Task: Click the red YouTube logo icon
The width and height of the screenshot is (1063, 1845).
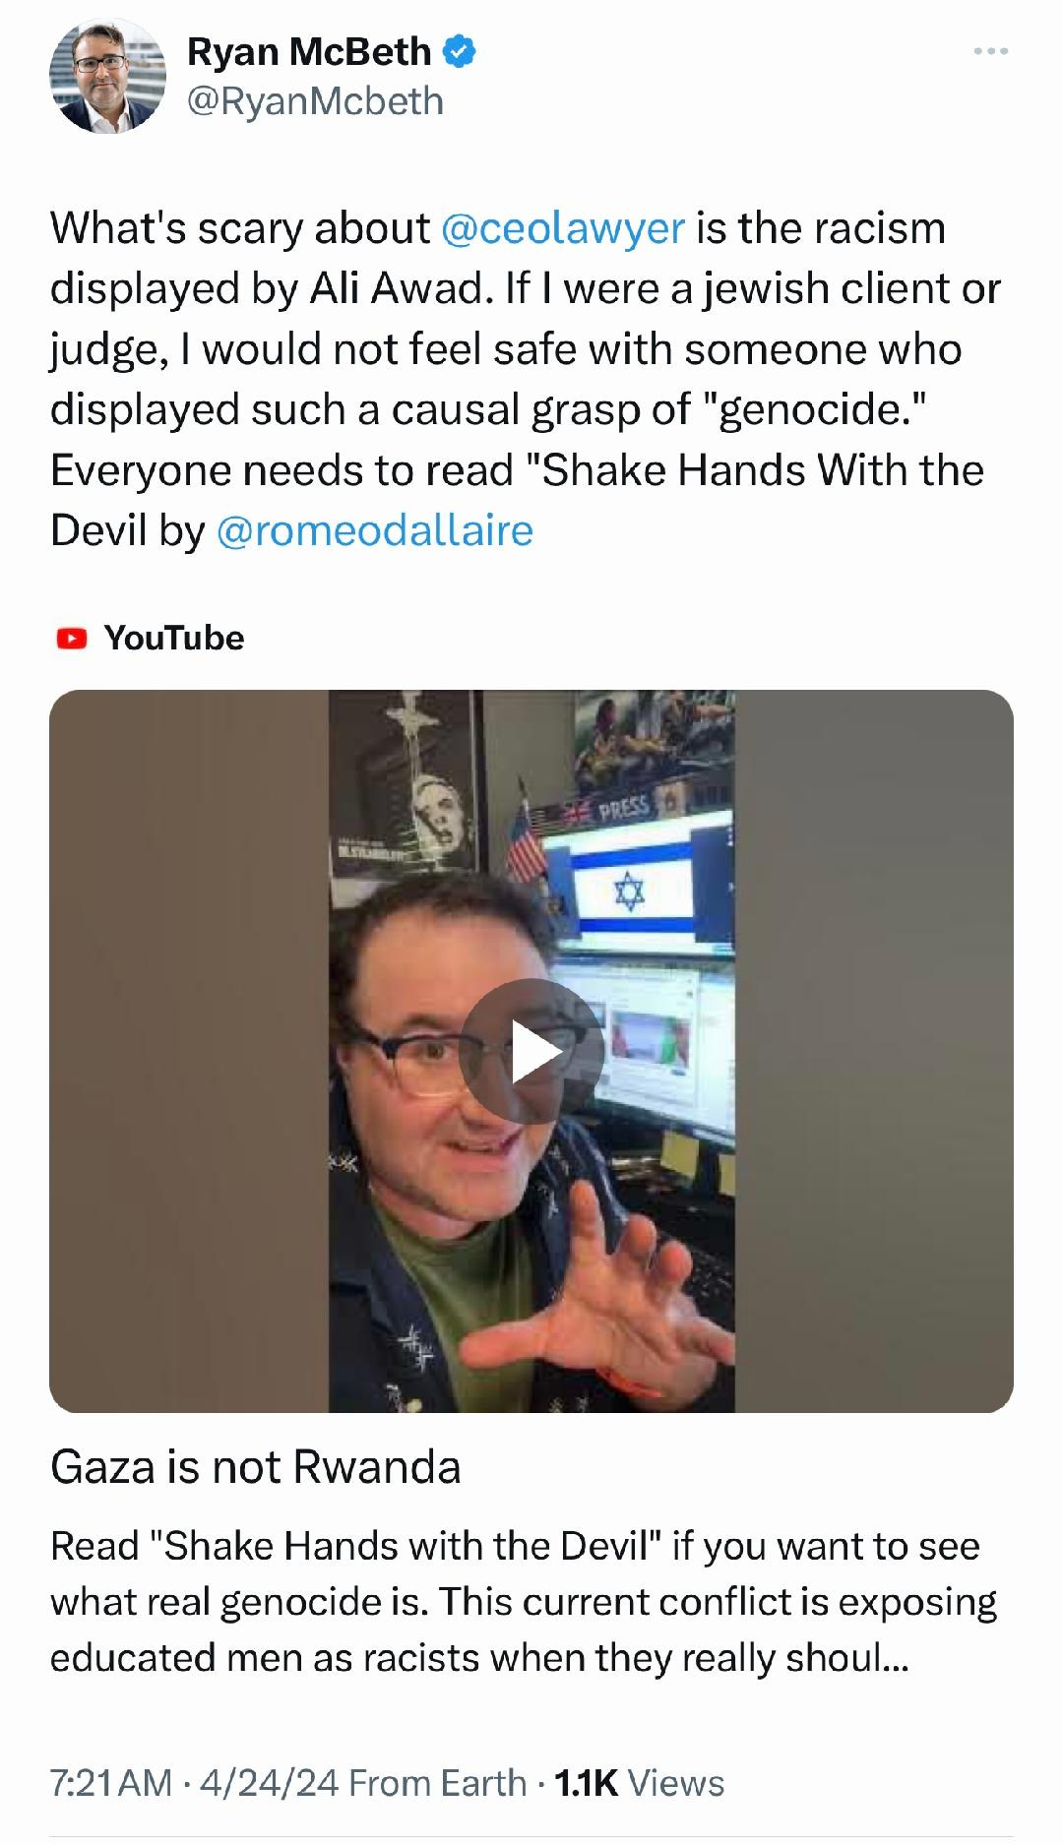Action: click(x=71, y=639)
